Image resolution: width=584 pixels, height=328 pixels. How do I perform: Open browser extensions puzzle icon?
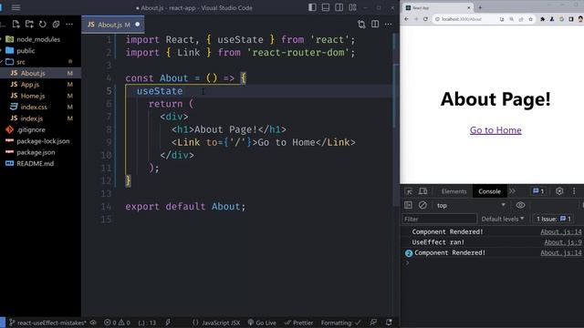pos(542,19)
